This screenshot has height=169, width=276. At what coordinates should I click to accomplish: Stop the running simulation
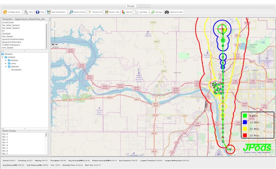coord(40,12)
